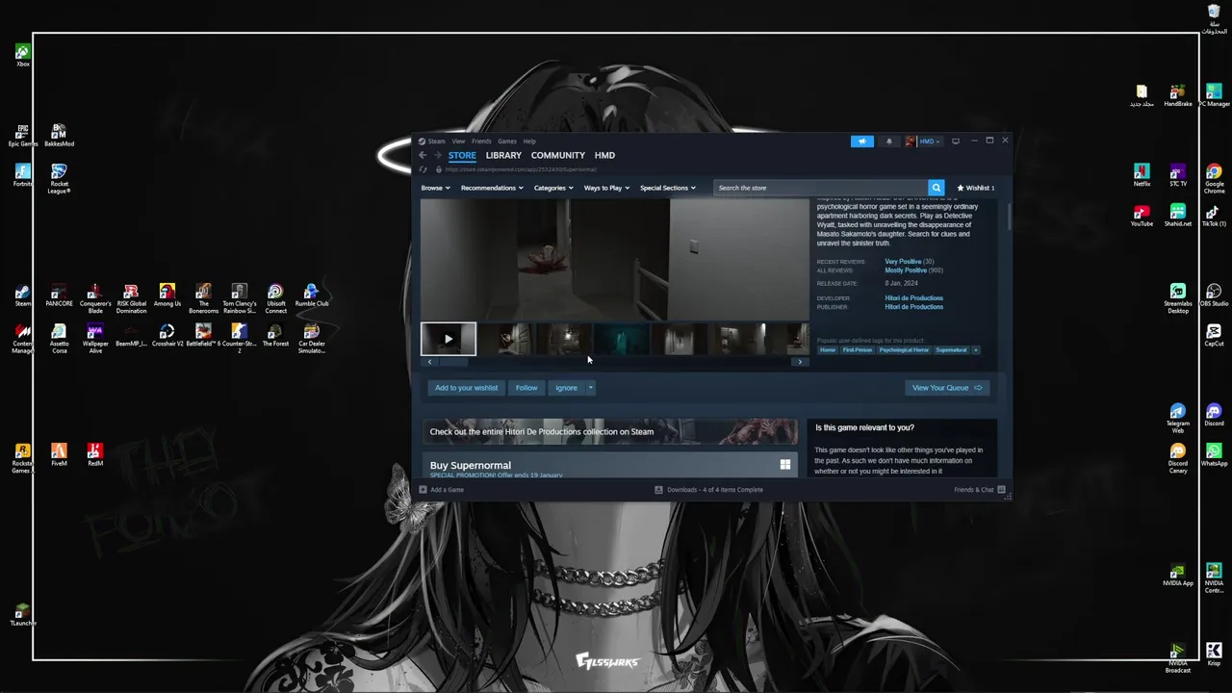
Task: Click Add to your wishlist button
Action: click(x=467, y=388)
